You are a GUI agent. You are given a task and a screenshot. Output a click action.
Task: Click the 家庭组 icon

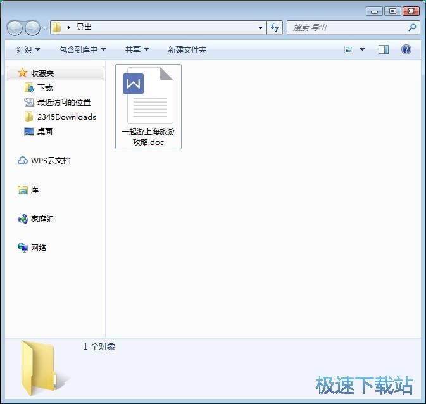[x=23, y=219]
